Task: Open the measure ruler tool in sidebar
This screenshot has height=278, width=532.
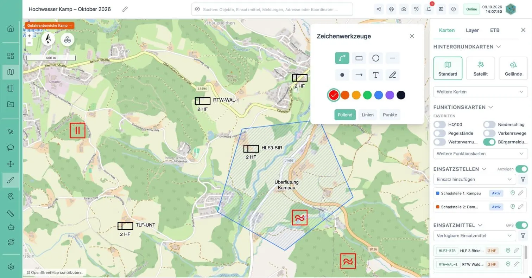Action: click(11, 214)
